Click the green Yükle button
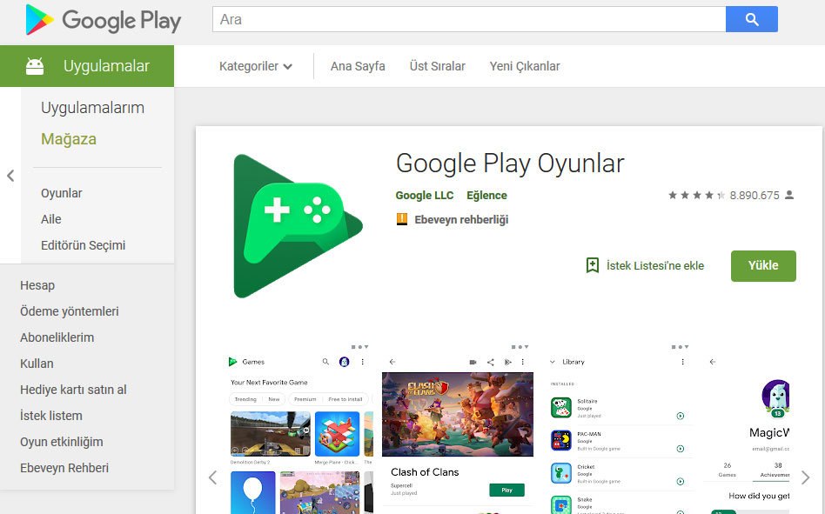825x514 pixels. (763, 266)
